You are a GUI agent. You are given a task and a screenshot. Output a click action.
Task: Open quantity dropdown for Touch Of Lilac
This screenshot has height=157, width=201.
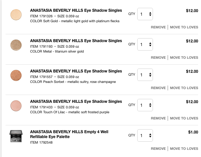(x=145, y=105)
